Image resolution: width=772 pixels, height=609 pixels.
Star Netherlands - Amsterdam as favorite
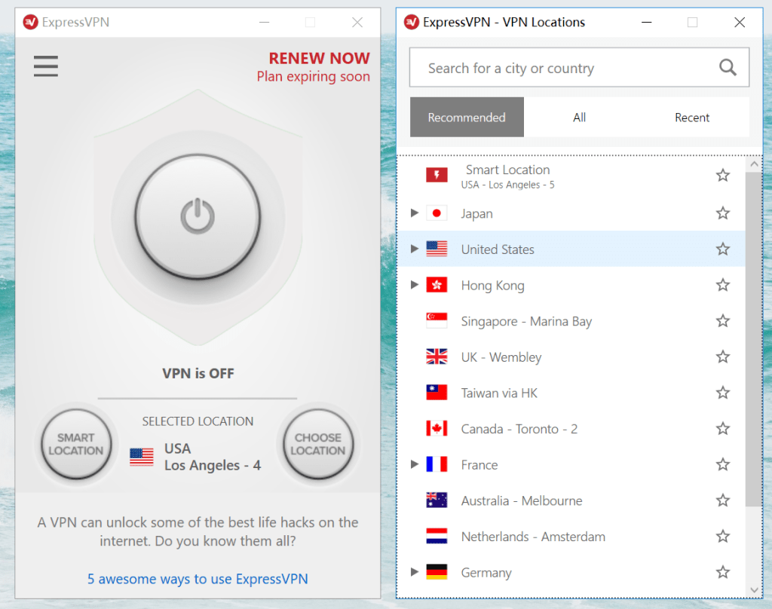(x=723, y=536)
